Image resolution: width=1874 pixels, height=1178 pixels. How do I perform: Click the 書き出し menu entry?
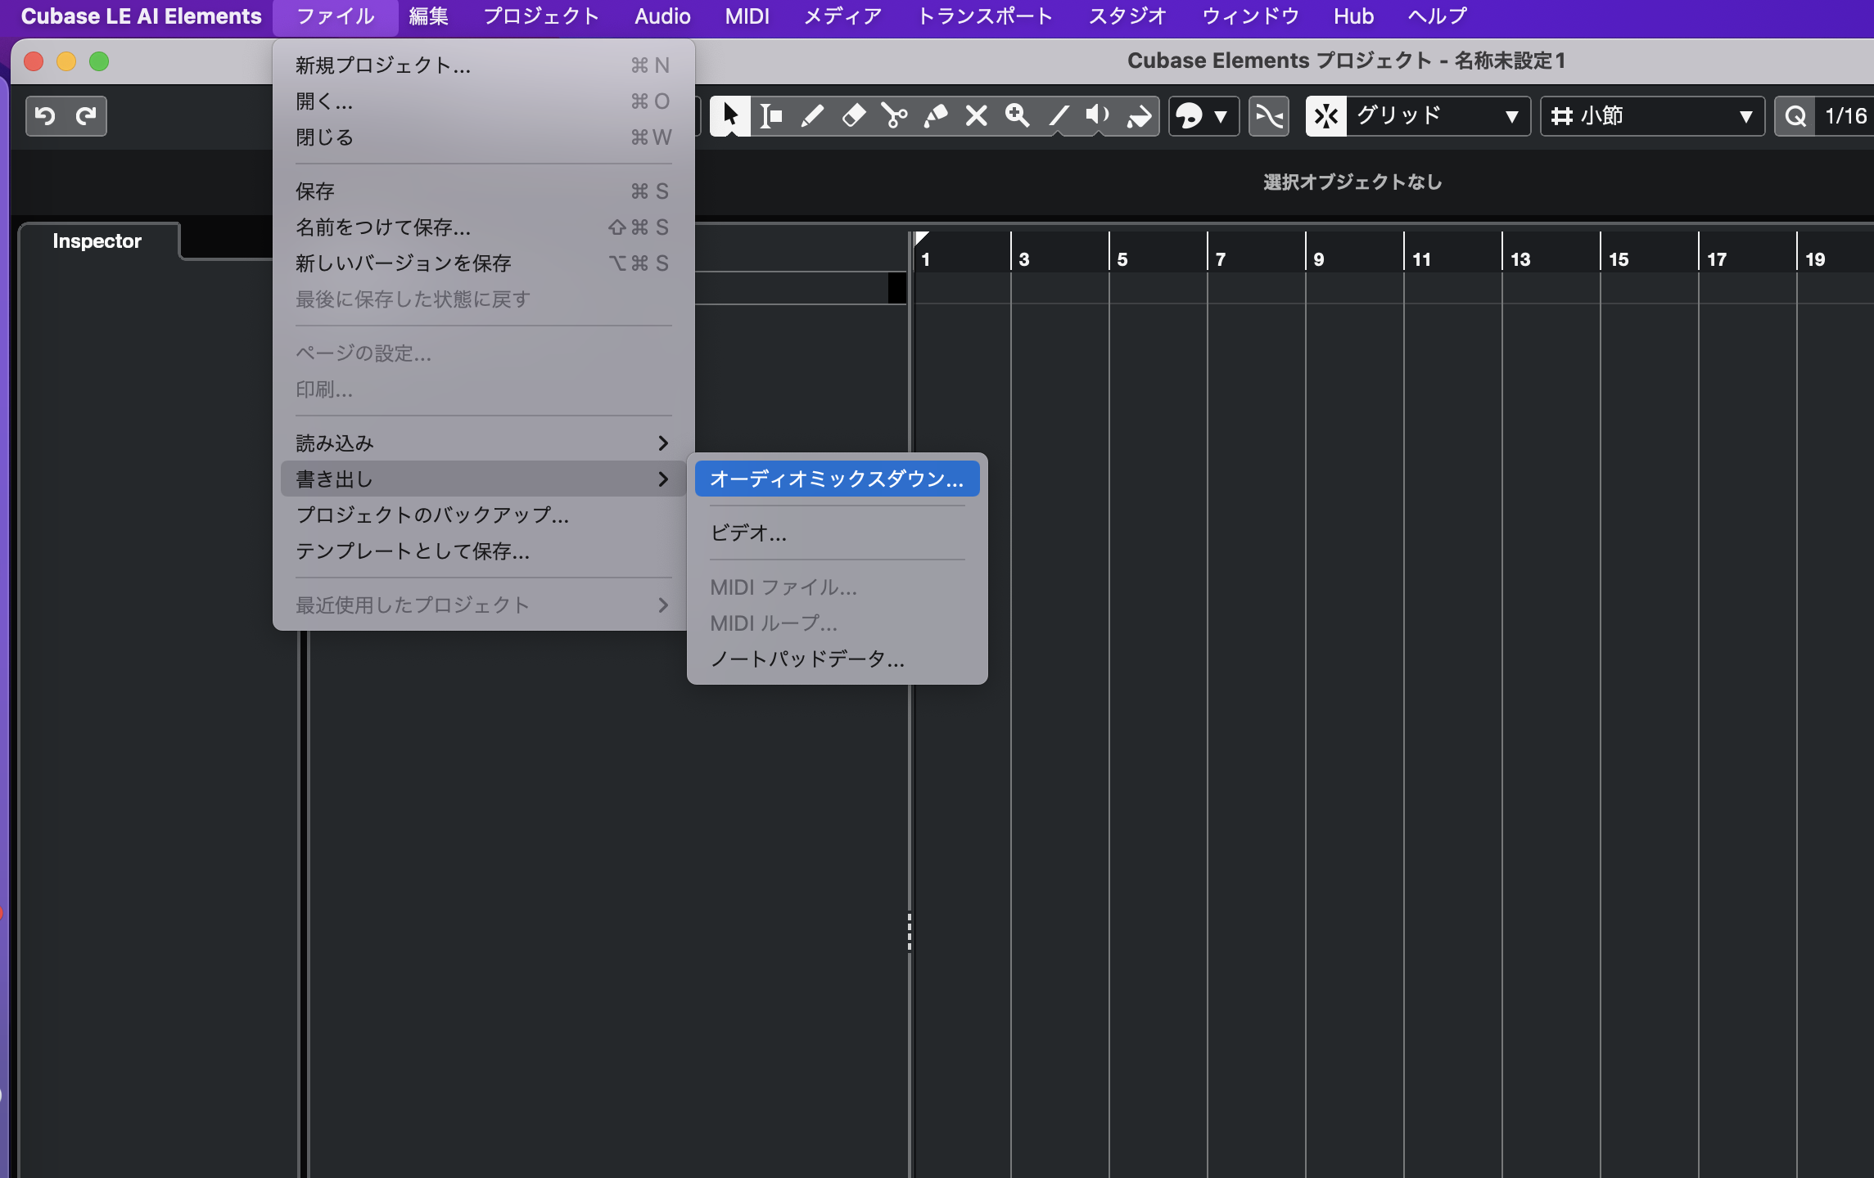(483, 479)
